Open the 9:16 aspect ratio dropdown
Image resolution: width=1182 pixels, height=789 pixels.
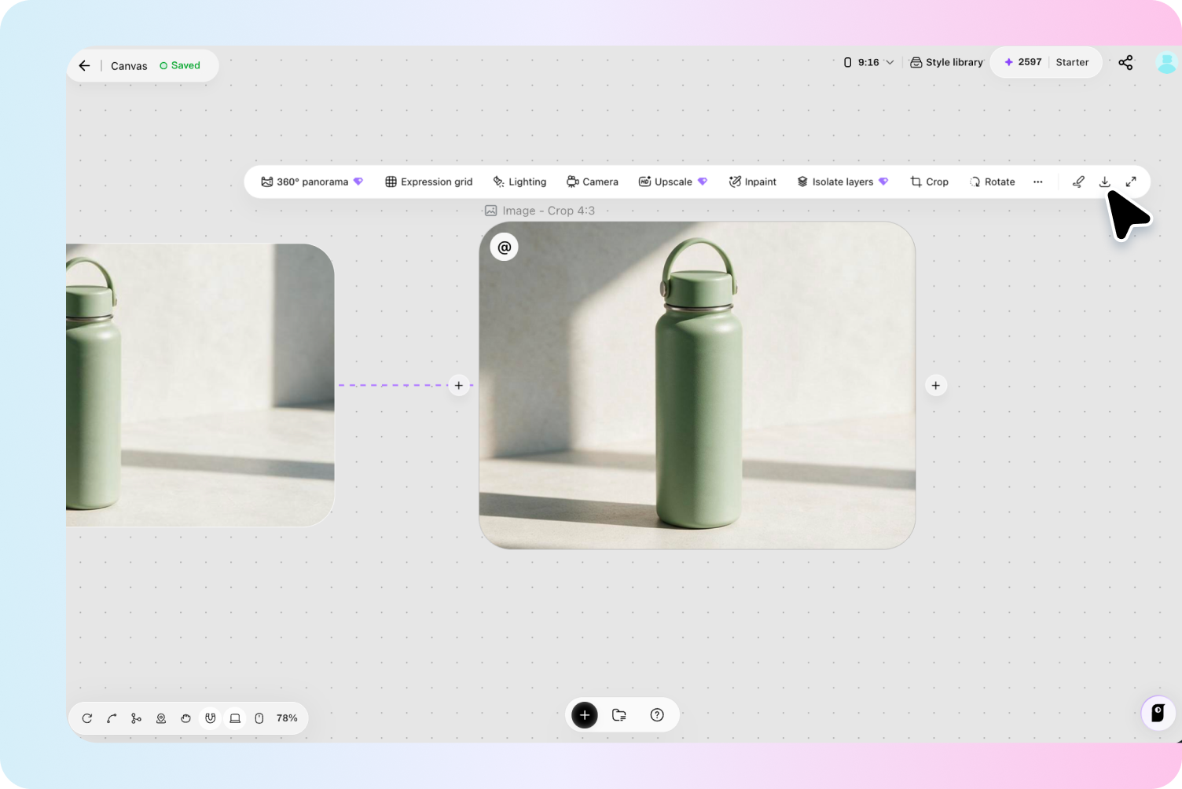[x=868, y=62]
